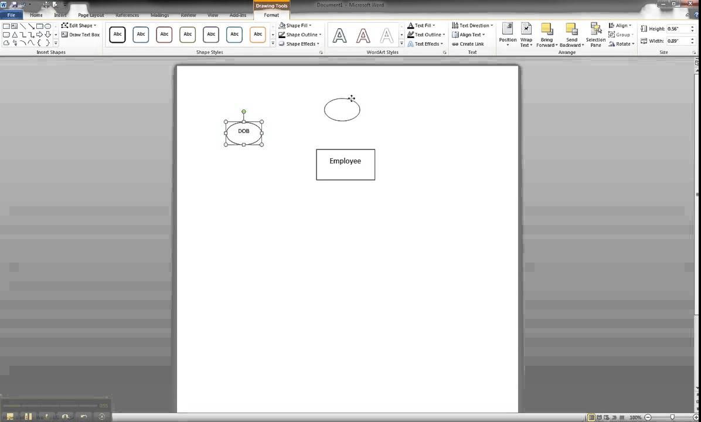Viewport: 701px width, 422px height.
Task: Switch to the View tab
Action: tap(213, 15)
